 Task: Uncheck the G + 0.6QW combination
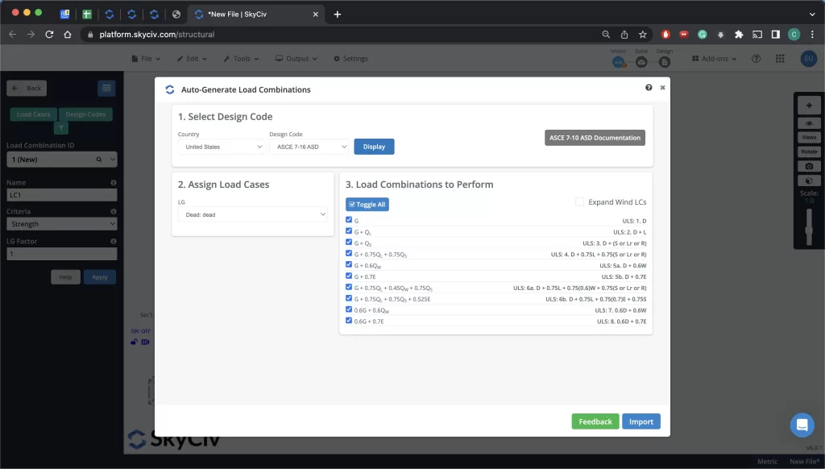[x=349, y=264]
